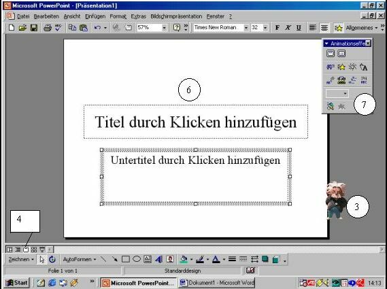Toggle centered text alignment
This screenshot has width=387, height=289.
tap(324, 28)
